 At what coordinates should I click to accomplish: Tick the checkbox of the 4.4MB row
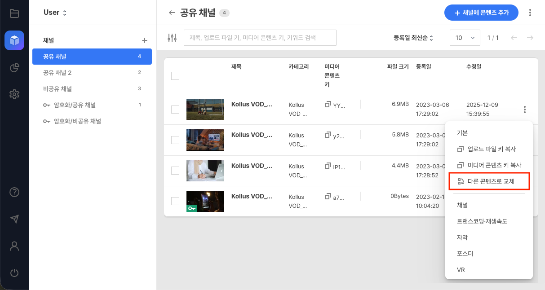pos(175,171)
